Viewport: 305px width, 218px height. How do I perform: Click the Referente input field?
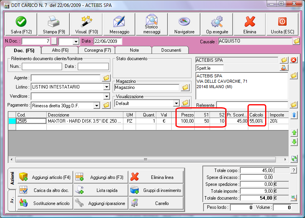pyautogui.click(x=252, y=105)
